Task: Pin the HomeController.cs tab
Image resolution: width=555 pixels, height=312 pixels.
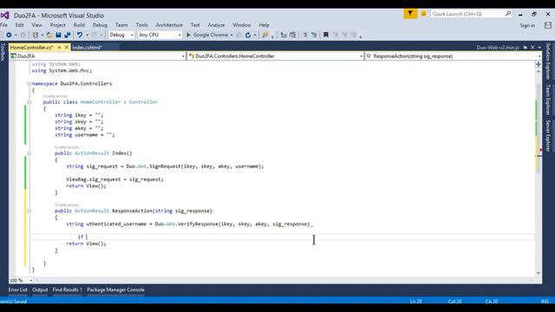Action: tap(59, 48)
